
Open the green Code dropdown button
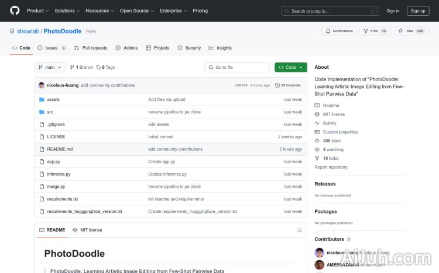click(x=290, y=68)
